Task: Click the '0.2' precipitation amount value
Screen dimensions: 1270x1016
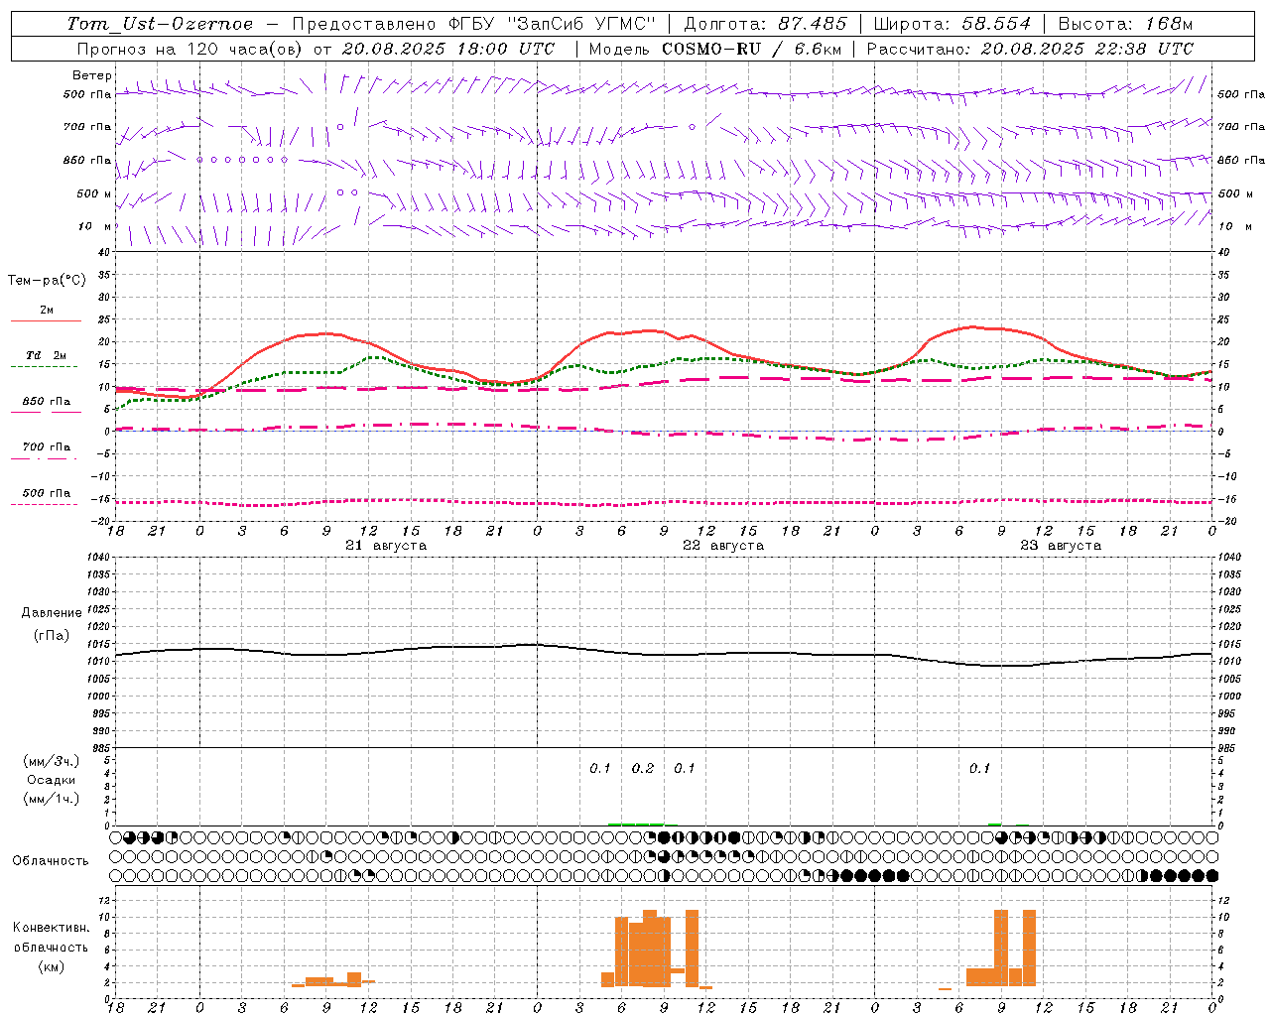Action: 643,769
